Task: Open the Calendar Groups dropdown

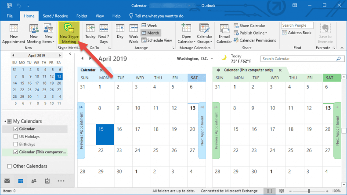Action: tap(204, 33)
